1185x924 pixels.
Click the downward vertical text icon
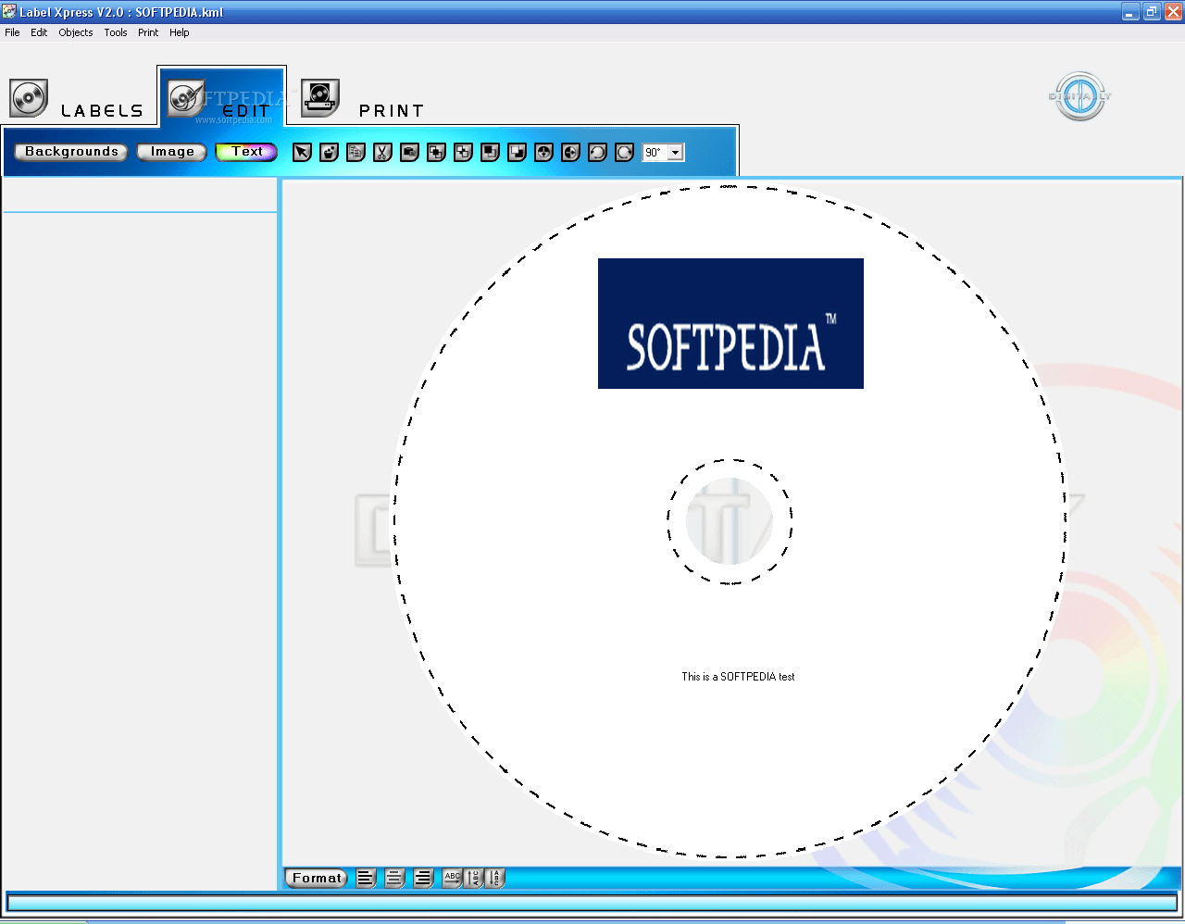493,878
